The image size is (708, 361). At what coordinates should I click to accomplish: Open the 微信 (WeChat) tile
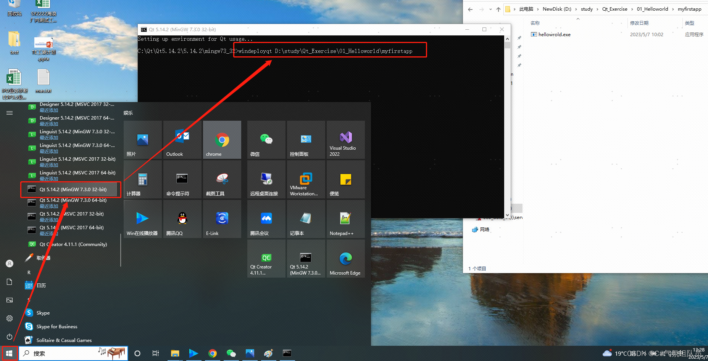[x=266, y=140]
